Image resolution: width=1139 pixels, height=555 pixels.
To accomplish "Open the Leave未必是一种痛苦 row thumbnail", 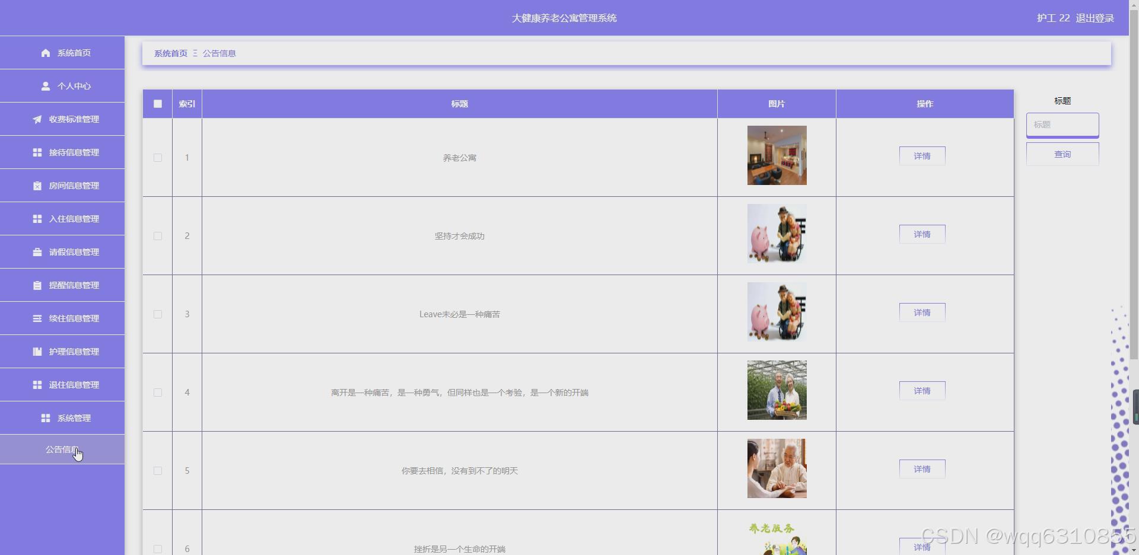I will [x=777, y=312].
